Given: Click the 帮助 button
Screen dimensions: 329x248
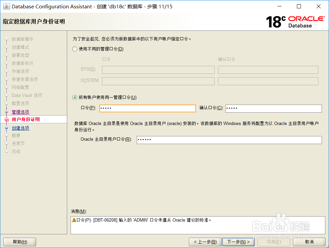Looking at the screenshot, I should (19, 242).
